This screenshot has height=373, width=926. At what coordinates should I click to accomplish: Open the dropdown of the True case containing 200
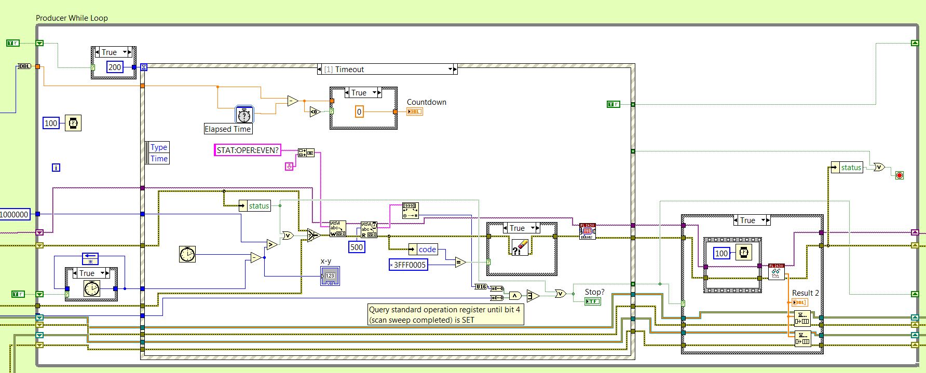[125, 52]
